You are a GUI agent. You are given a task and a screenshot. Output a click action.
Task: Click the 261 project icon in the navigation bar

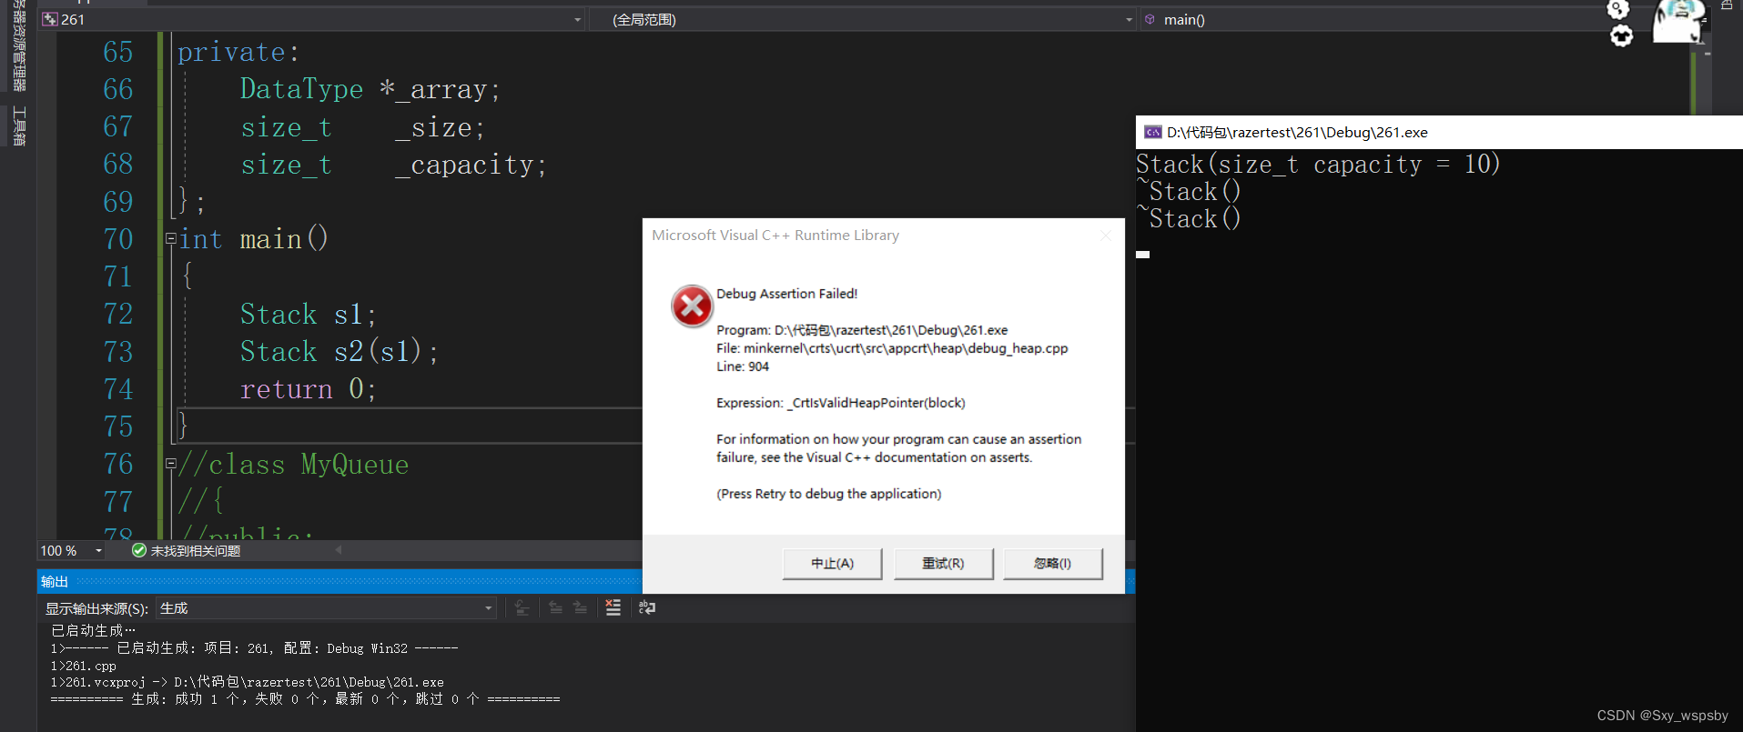50,19
